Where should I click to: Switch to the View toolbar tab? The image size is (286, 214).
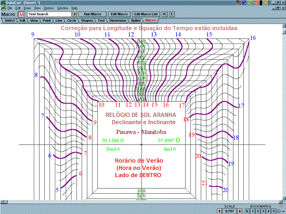click(34, 21)
